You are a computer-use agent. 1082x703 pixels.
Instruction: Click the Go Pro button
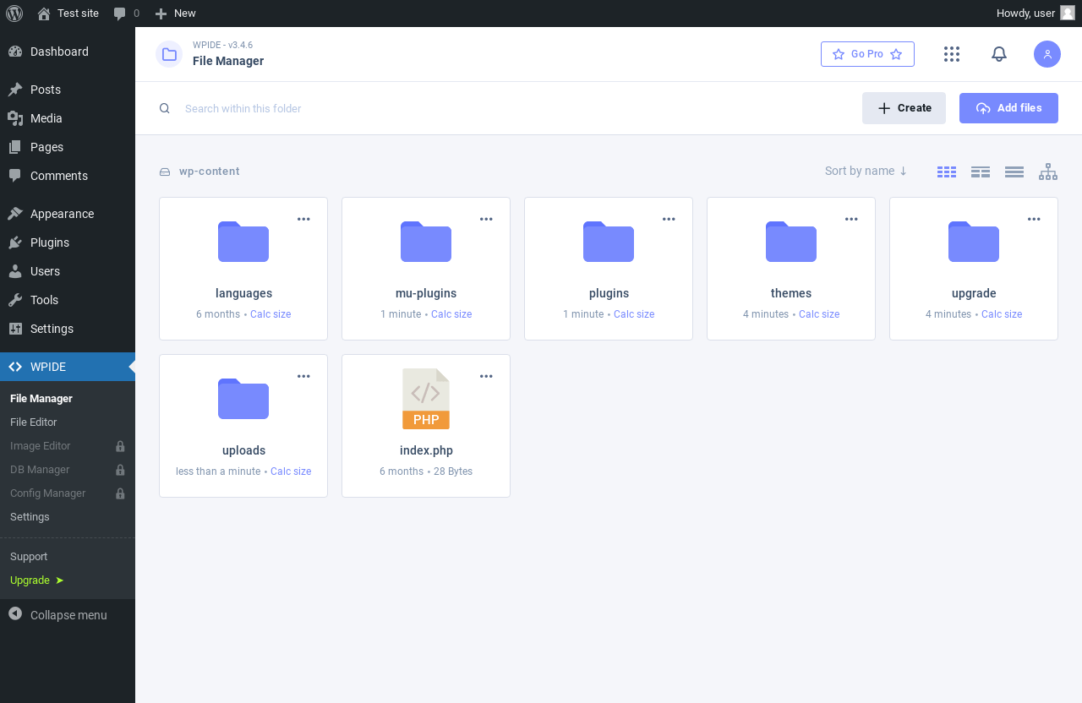coord(867,54)
